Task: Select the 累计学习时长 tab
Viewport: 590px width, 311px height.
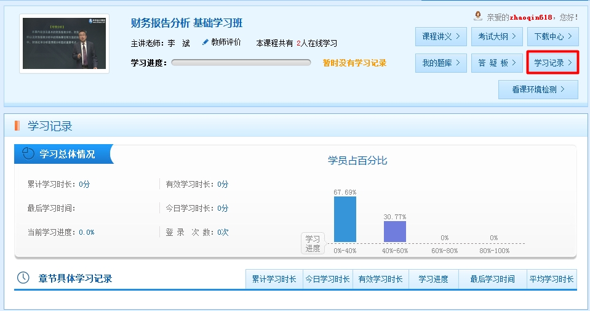Action: click(x=274, y=279)
